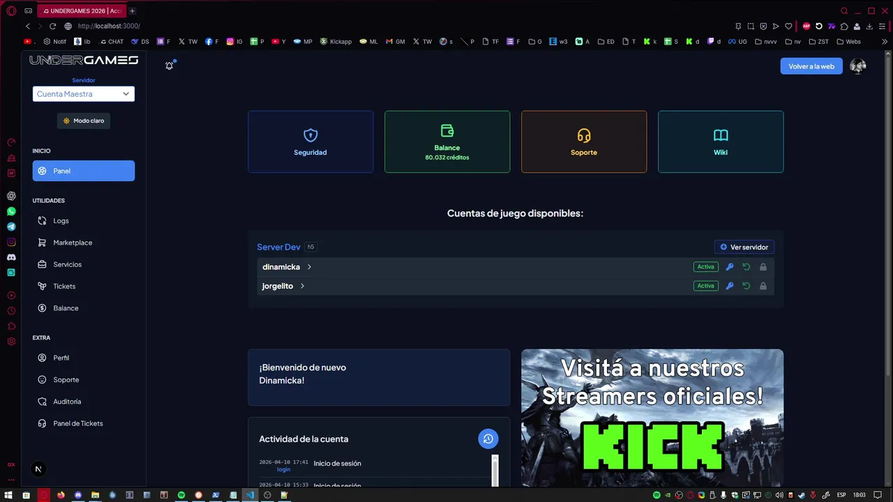
Task: Click the UNDERGAMES 2026 browser tab
Action: (82, 10)
